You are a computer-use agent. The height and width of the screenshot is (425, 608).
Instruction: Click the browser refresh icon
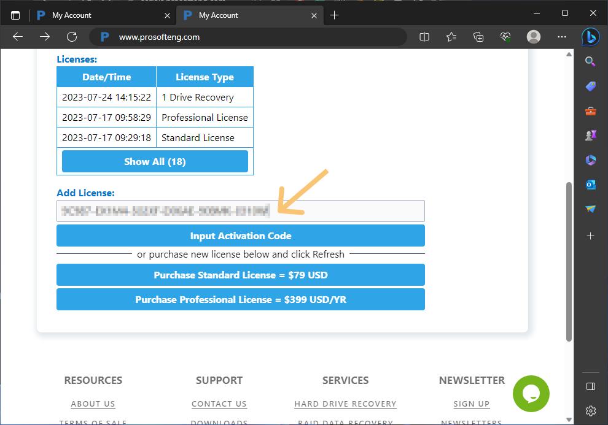[72, 37]
